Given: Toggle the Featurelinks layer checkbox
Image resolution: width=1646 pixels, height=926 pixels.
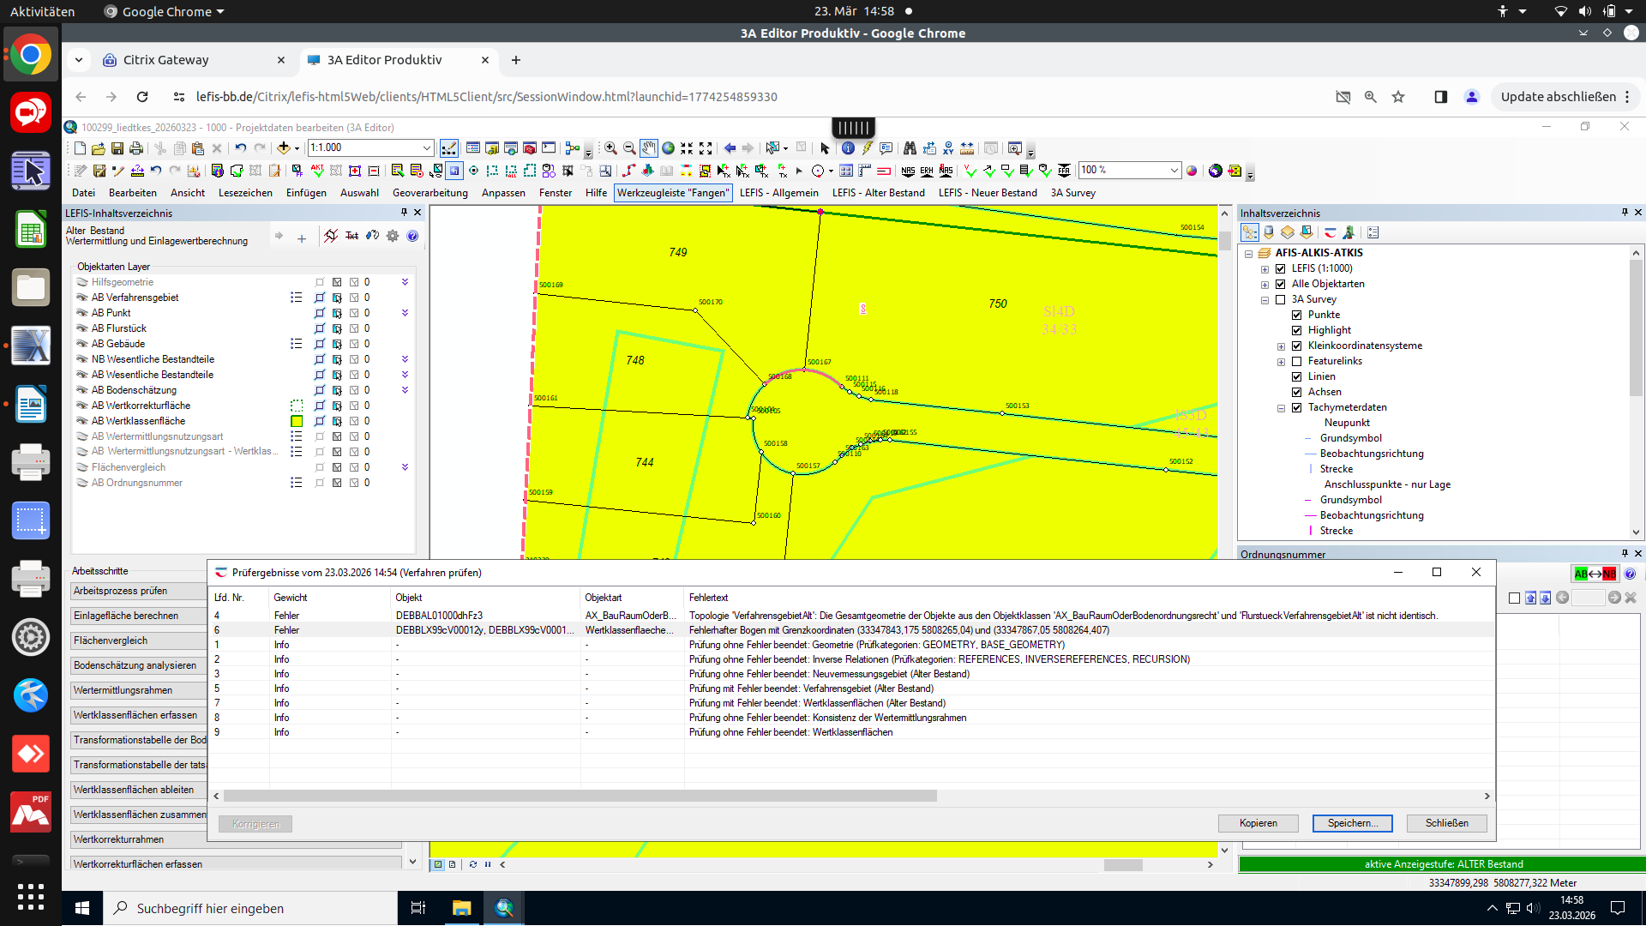Looking at the screenshot, I should click(1297, 361).
